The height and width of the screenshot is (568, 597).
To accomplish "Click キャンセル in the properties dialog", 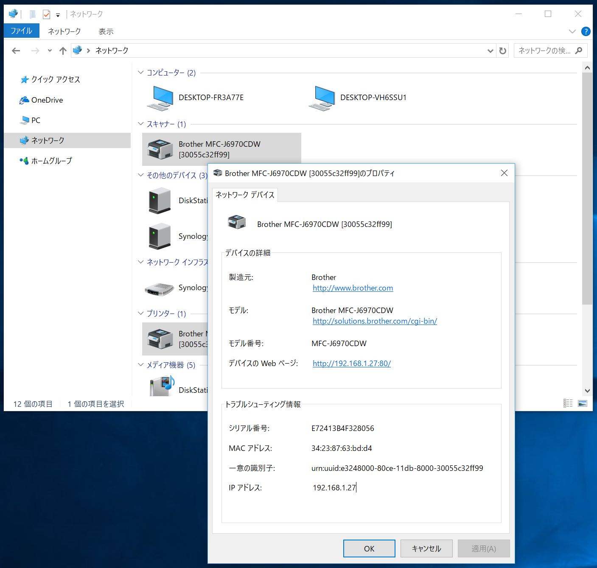I will (426, 548).
